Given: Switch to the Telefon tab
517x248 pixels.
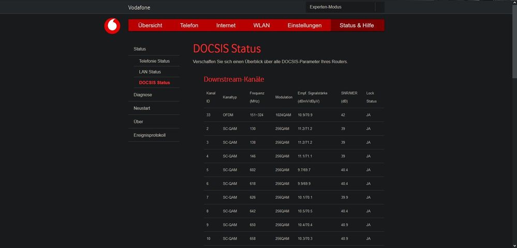Looking at the screenshot, I should pos(189,25).
